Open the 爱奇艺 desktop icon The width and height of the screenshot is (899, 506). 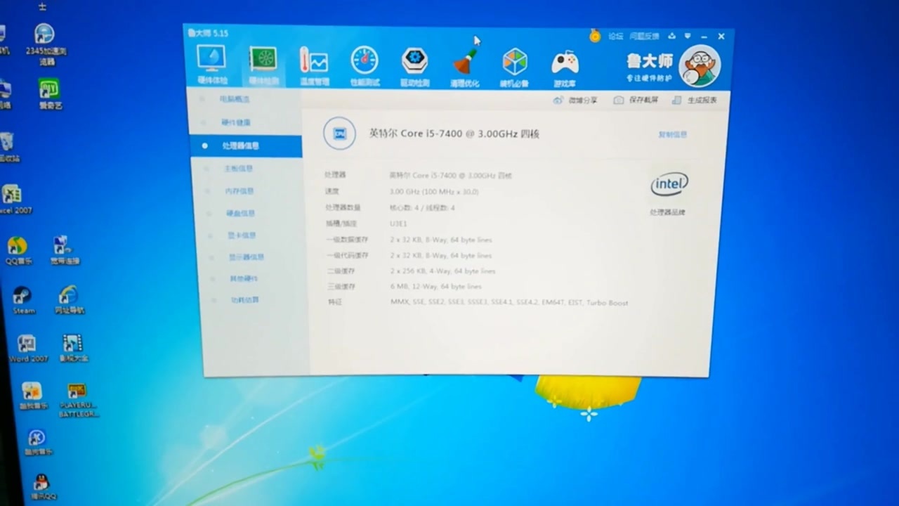click(x=49, y=93)
